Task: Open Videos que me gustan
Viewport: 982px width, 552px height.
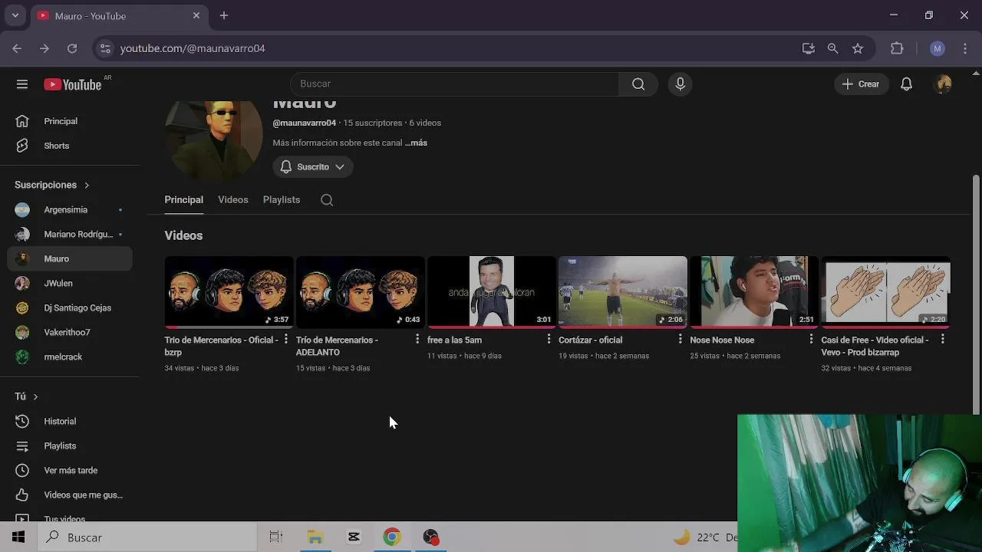Action: [70, 495]
